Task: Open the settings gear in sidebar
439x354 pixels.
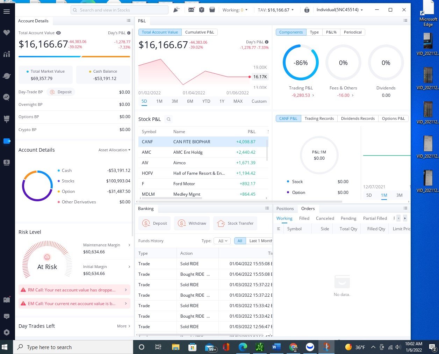Action: tap(6, 332)
